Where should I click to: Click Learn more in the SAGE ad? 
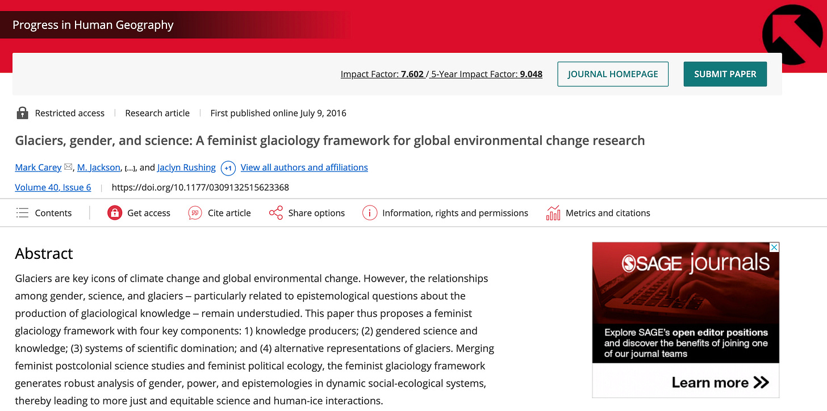click(x=720, y=382)
